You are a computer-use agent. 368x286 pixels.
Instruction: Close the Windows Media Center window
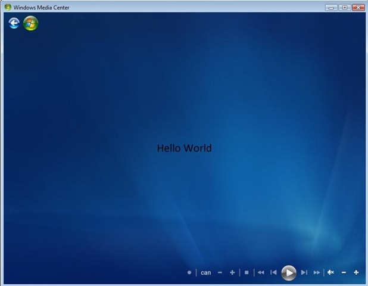coord(358,8)
